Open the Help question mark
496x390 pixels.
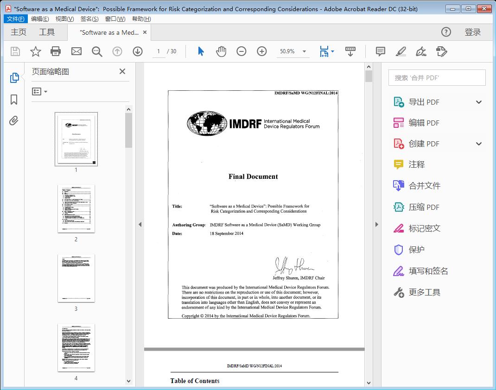tap(446, 32)
